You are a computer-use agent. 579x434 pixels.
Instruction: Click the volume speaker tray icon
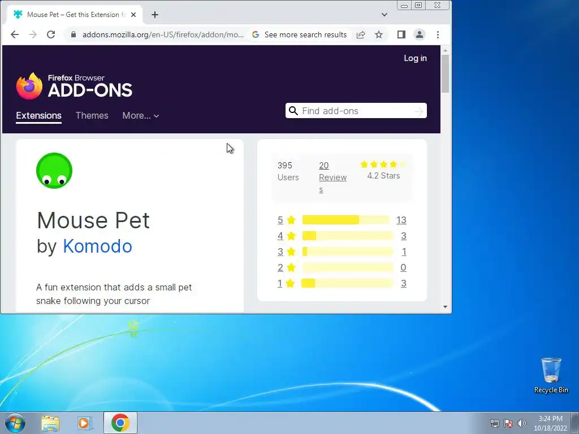(522, 423)
